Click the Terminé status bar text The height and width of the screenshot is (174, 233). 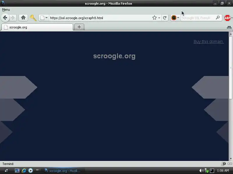pyautogui.click(x=8, y=164)
